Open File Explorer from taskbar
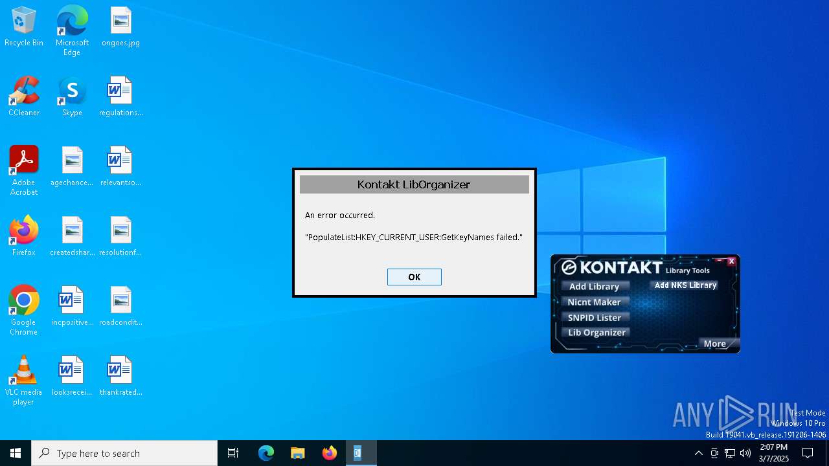Screen dimensions: 829x466 pos(297,453)
